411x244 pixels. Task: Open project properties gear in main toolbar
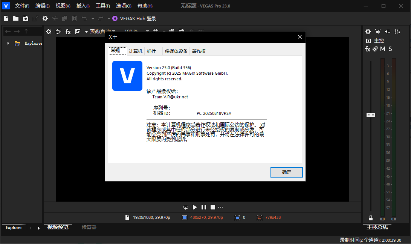45,18
